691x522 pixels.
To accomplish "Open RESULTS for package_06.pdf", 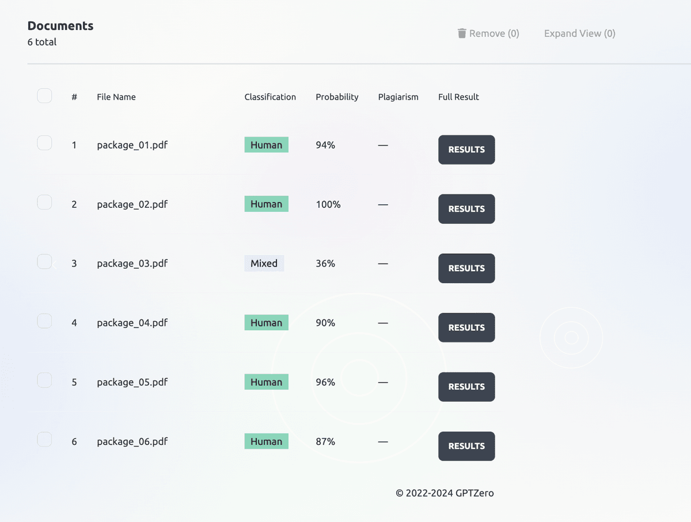I will (466, 446).
